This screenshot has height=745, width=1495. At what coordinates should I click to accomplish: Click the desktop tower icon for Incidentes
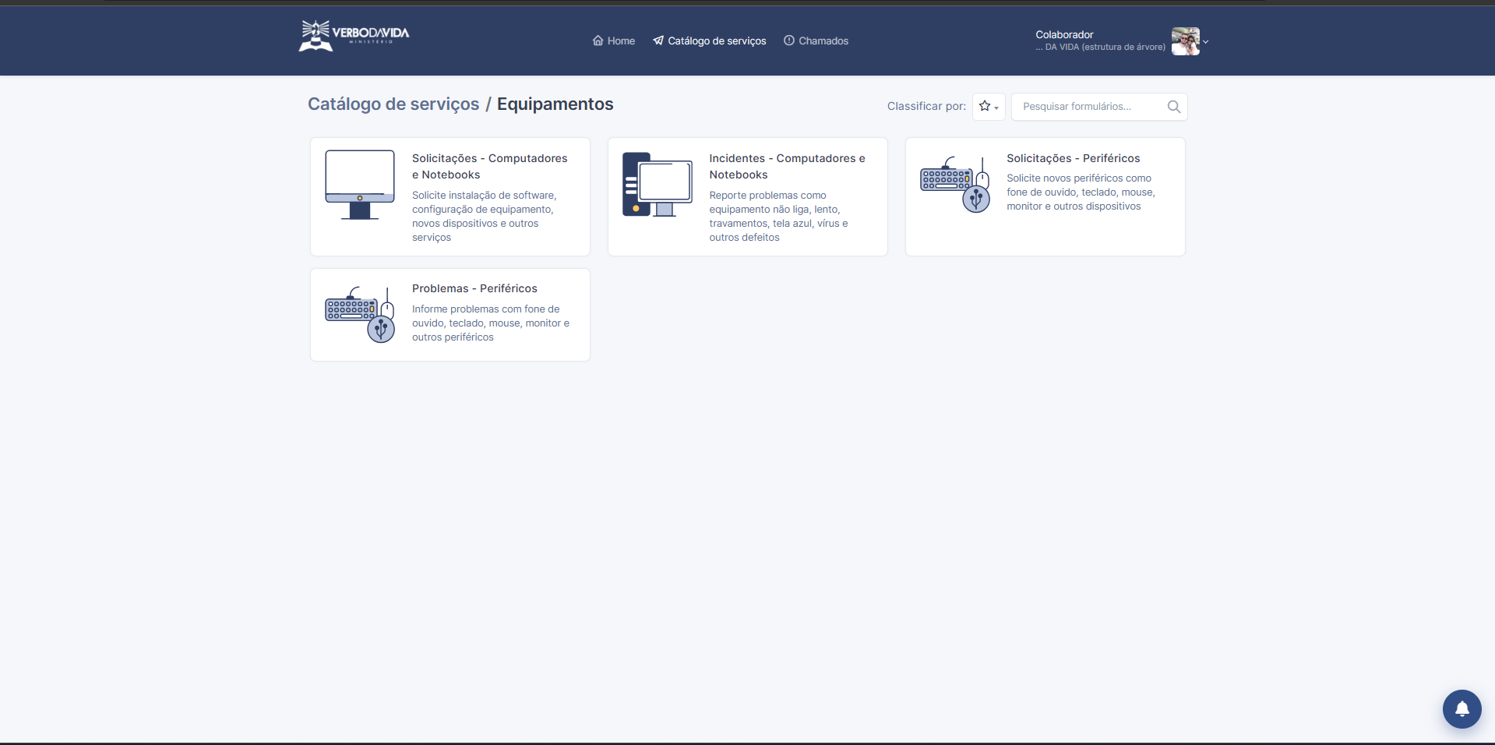[x=658, y=185]
